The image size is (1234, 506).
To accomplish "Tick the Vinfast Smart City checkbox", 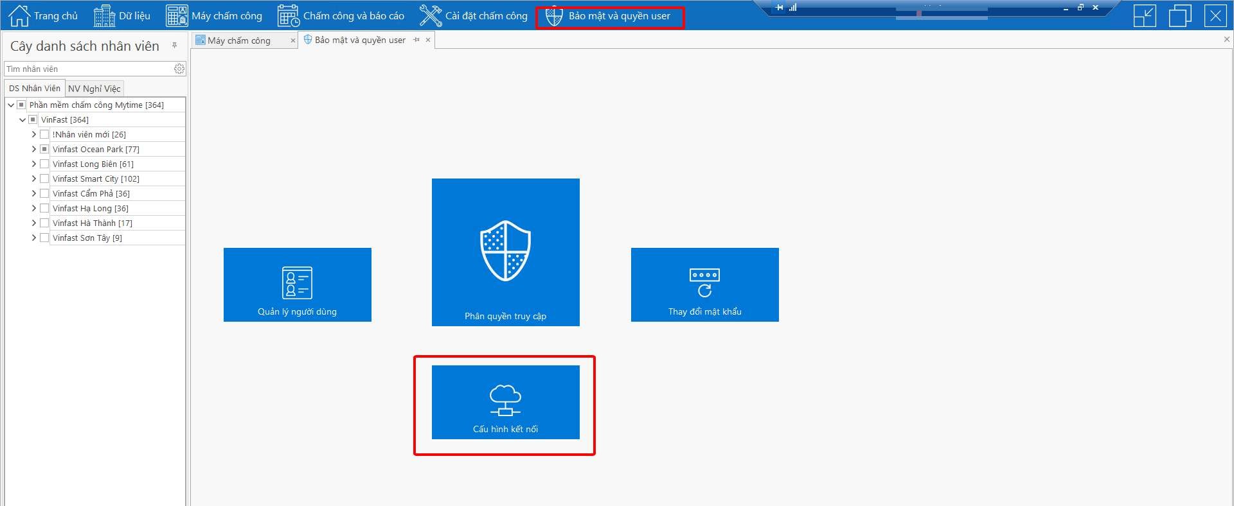I will [44, 179].
